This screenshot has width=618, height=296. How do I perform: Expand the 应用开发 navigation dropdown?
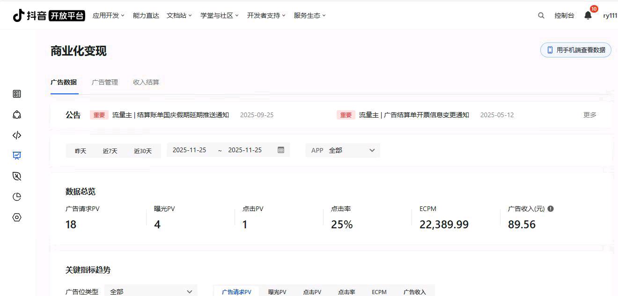click(109, 15)
